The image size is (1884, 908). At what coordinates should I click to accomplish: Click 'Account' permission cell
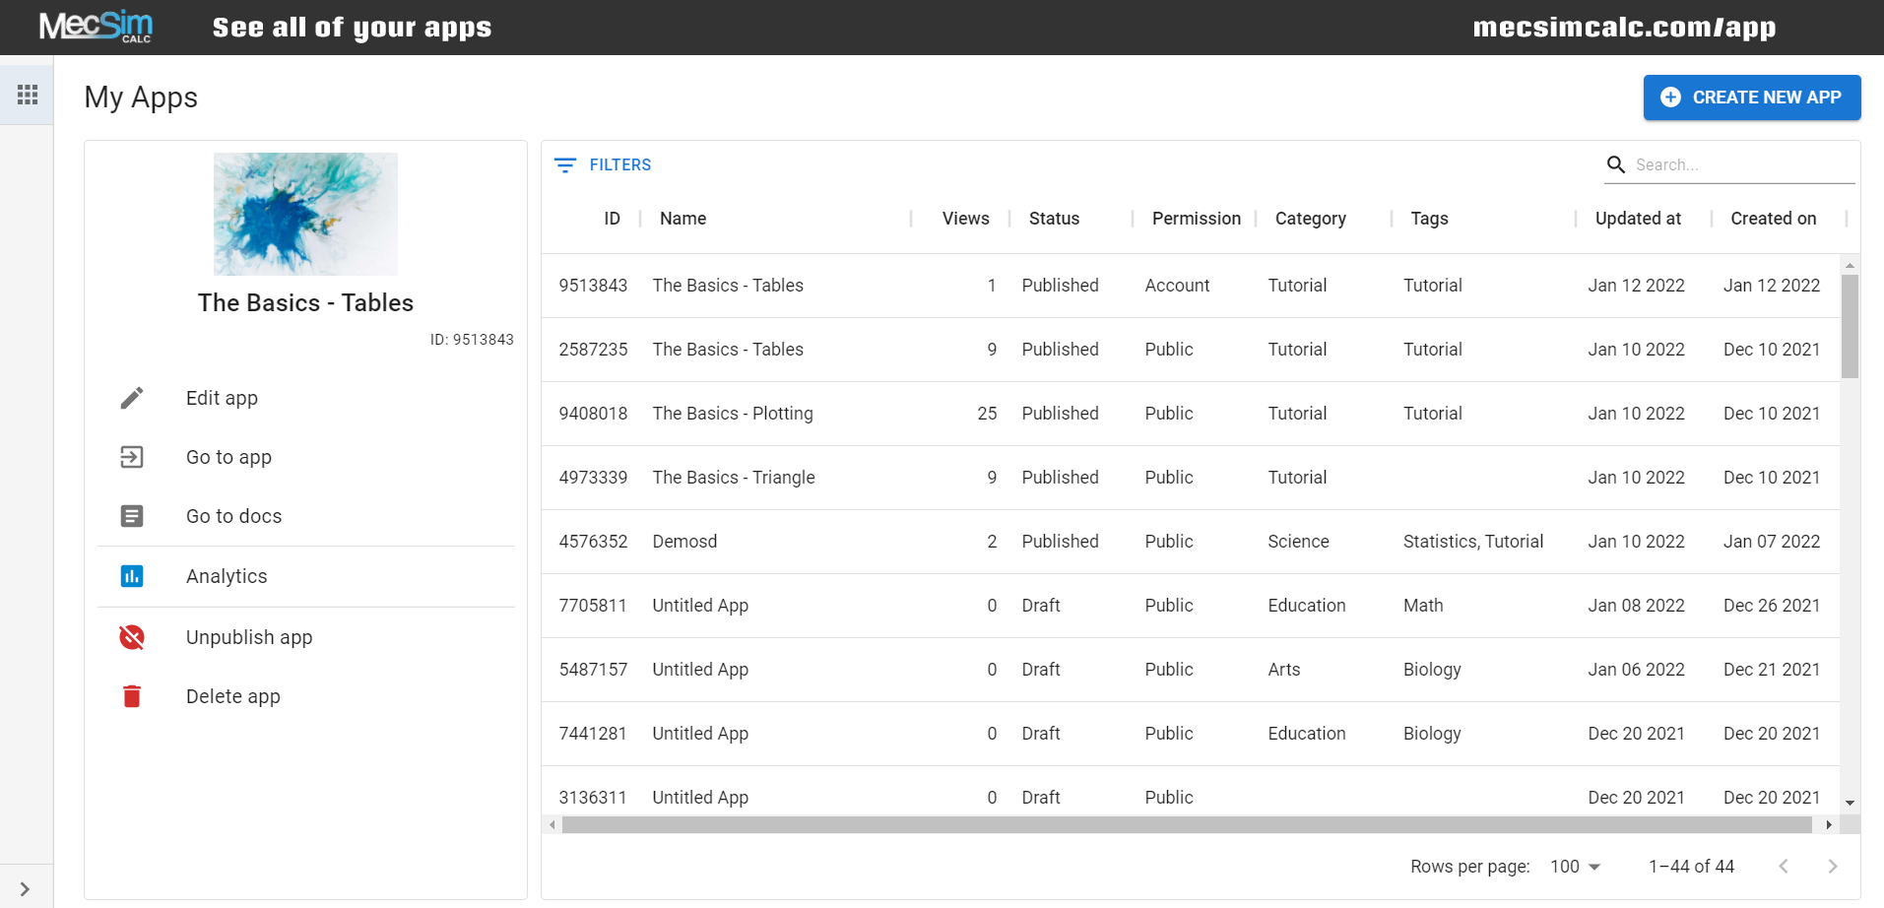[x=1177, y=286]
